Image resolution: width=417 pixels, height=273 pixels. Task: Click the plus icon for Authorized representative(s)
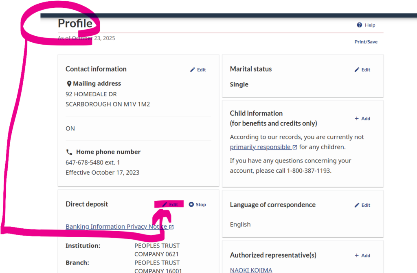coord(357,256)
